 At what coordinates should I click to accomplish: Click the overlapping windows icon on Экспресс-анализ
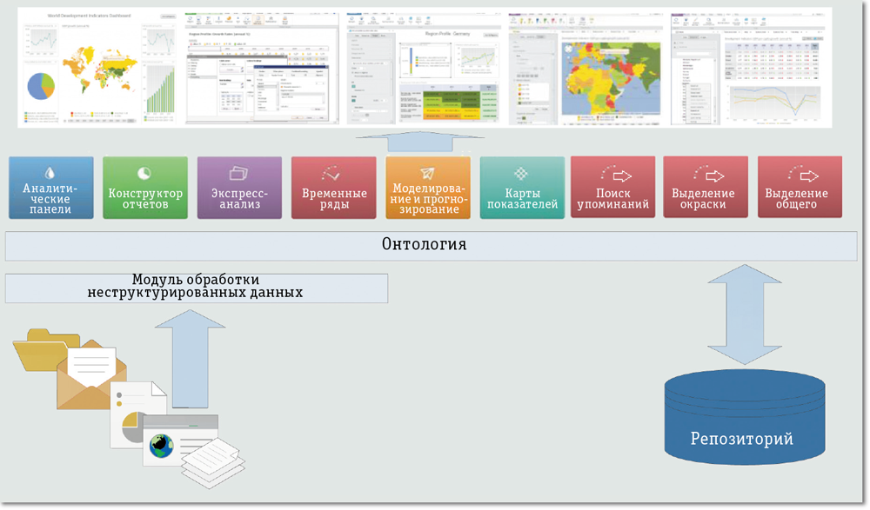tap(238, 174)
